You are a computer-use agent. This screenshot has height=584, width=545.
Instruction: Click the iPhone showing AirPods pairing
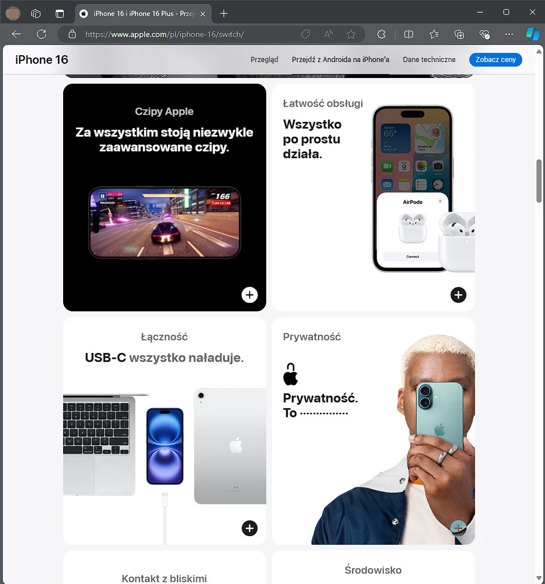pos(412,188)
